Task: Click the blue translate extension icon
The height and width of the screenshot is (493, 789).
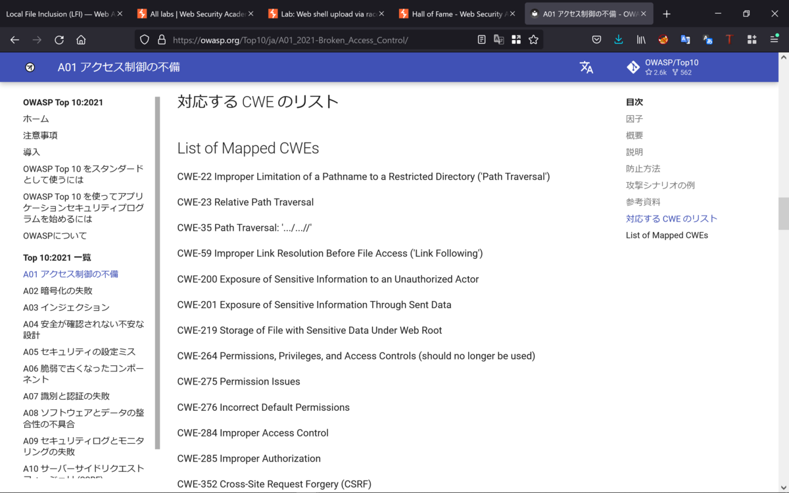Action: coord(685,39)
